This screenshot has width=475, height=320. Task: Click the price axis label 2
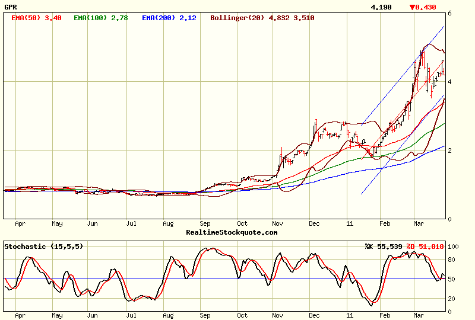(x=450, y=151)
